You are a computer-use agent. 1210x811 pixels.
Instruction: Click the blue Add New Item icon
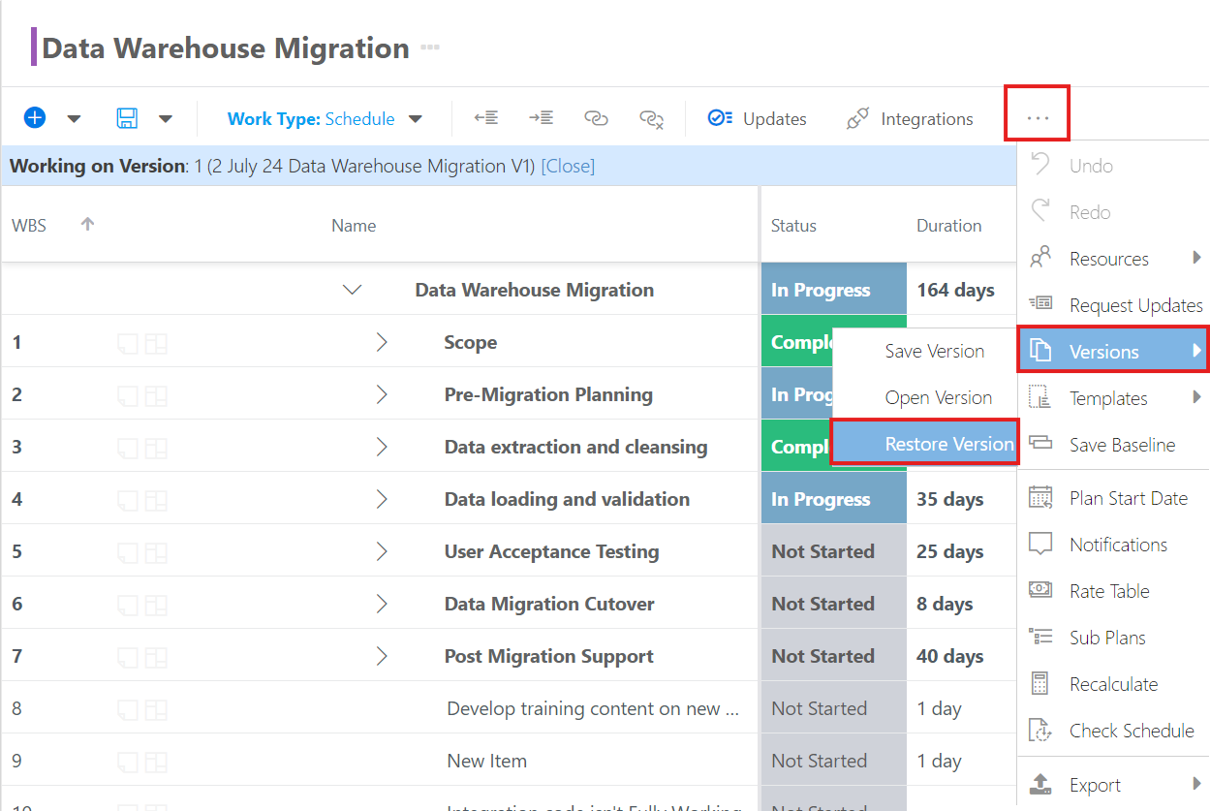[x=35, y=117]
